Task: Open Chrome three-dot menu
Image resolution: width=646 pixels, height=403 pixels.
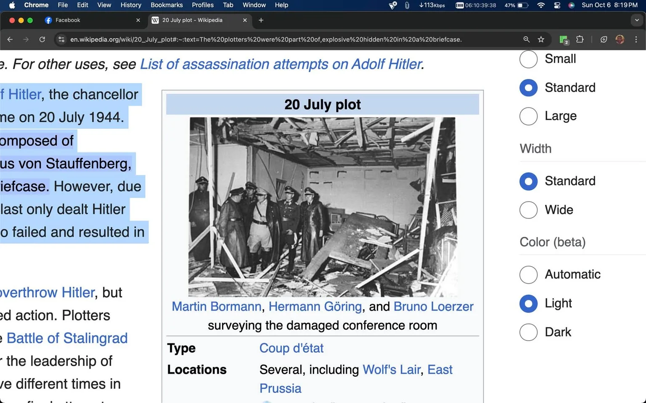Action: 636,39
